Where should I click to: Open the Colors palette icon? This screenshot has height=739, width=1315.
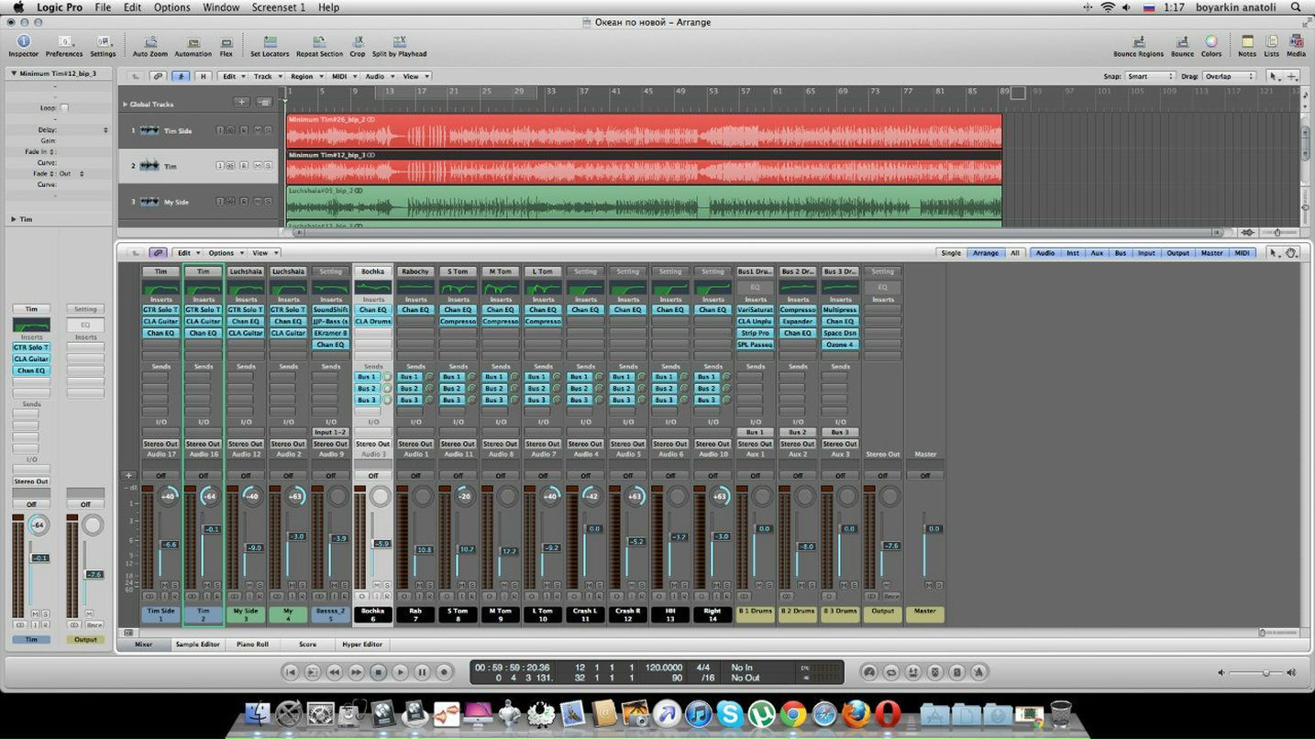(1211, 42)
